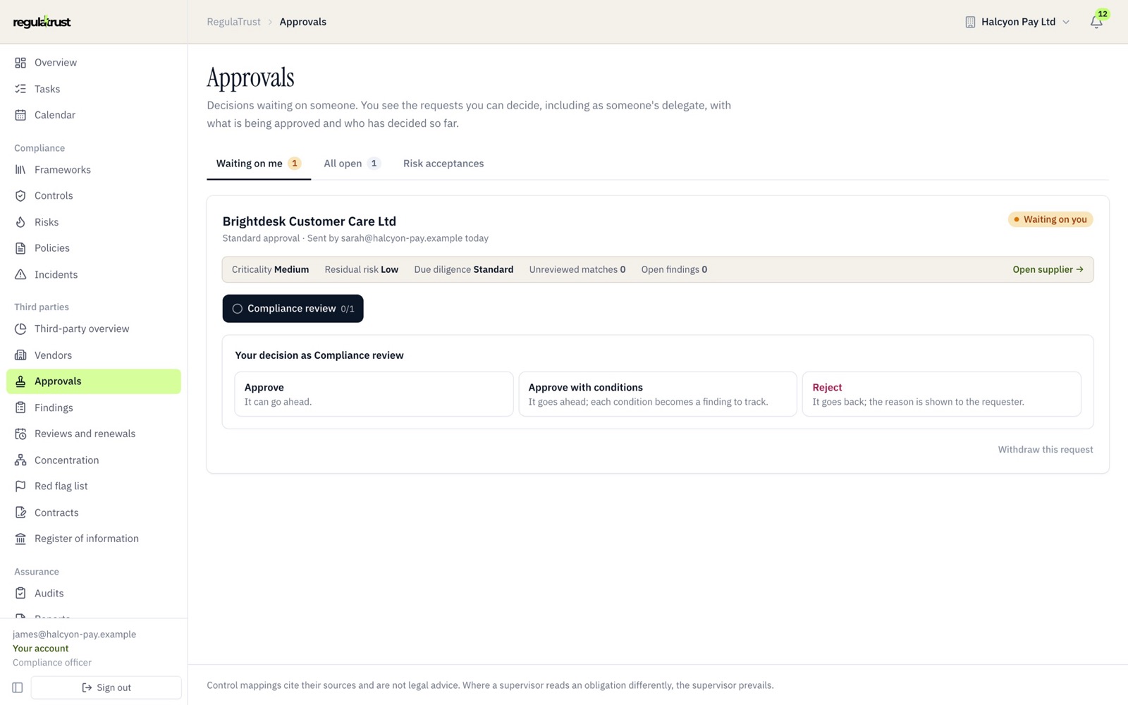Click the Sign out button
Viewport: 1128px width, 705px height.
click(106, 687)
